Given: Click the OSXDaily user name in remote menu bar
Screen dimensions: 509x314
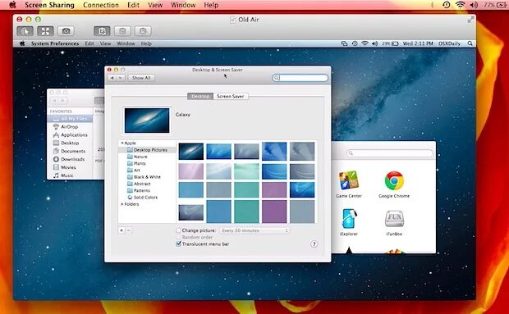Looking at the screenshot, I should pyautogui.click(x=449, y=43).
